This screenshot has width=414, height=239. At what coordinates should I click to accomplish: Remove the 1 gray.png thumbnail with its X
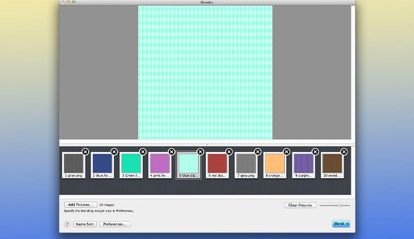(85, 152)
